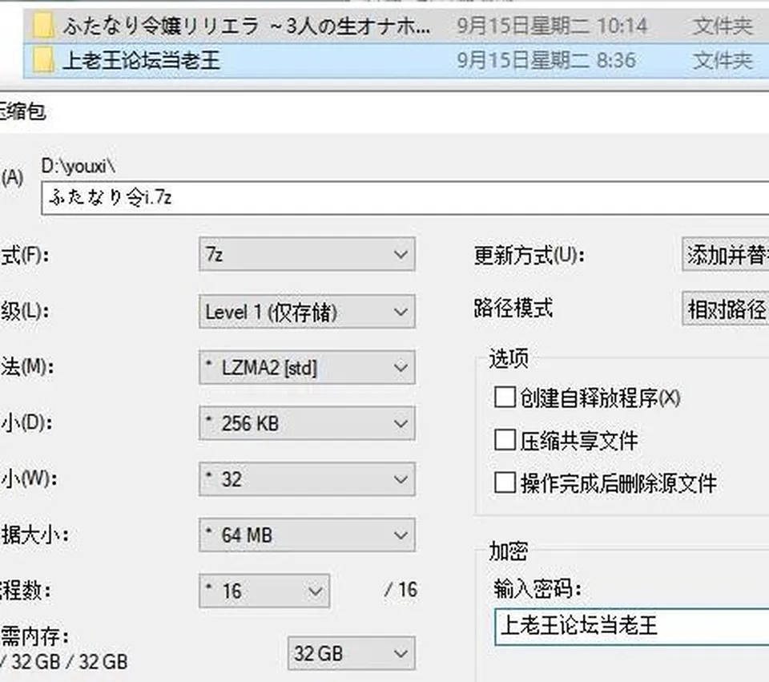Click the 路径模式 label
Viewport: 769px width, 682px height.
coord(513,309)
